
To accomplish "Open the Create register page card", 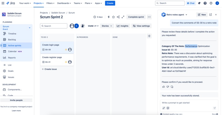I will coord(57,60).
